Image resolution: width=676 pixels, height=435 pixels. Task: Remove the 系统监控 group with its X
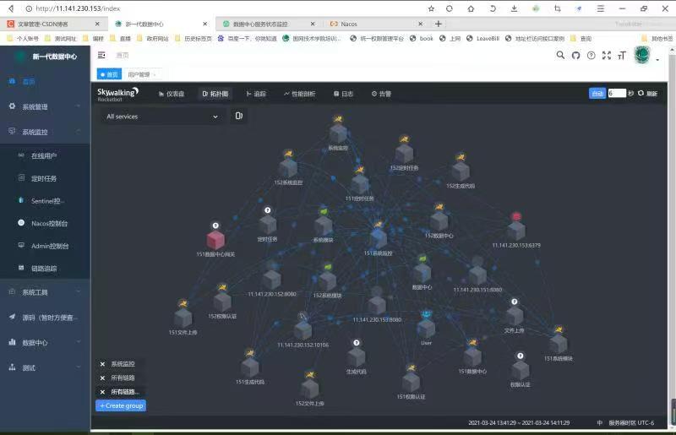point(102,364)
